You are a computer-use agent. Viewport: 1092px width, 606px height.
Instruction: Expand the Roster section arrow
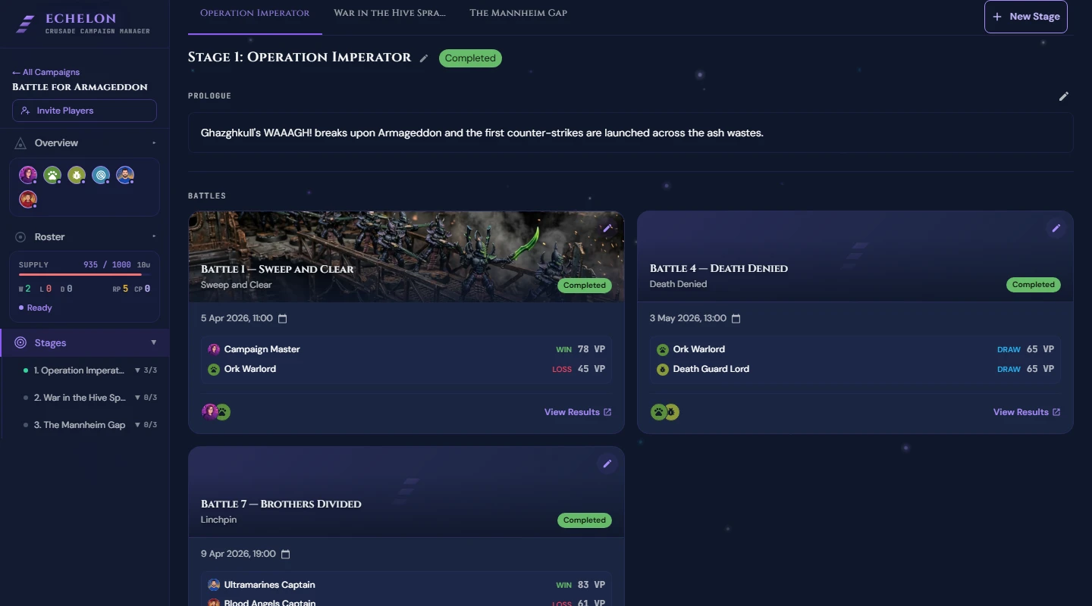point(154,237)
